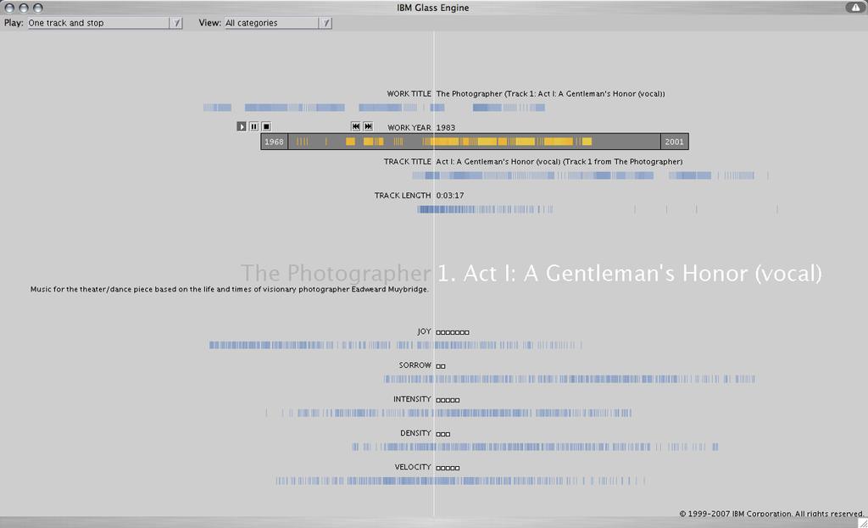
Task: Click the IBM copyright notice
Action: pyautogui.click(x=771, y=514)
